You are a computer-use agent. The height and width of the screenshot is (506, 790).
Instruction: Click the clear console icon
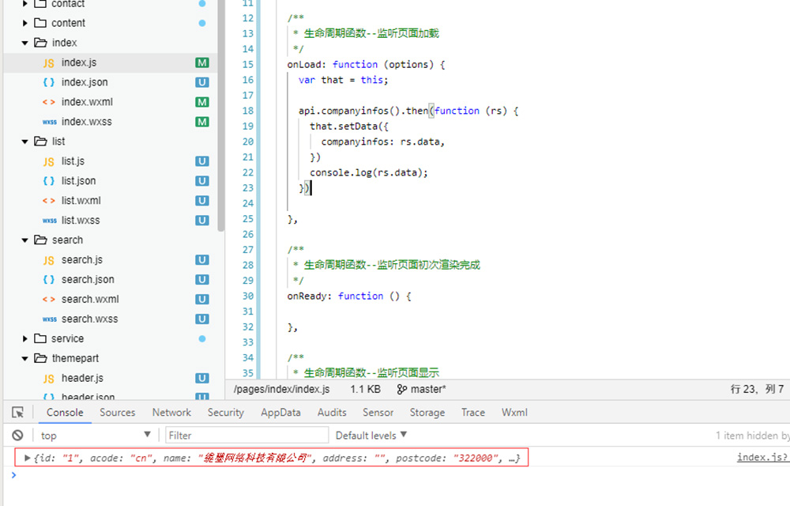pos(17,436)
